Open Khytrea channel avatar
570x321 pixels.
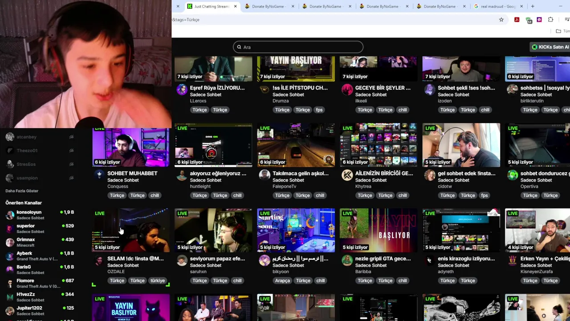coord(347,175)
